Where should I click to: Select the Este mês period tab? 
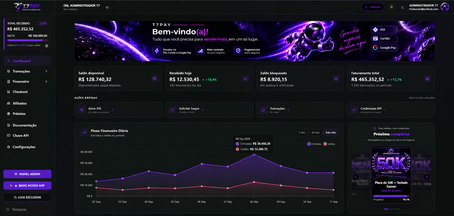point(331,133)
